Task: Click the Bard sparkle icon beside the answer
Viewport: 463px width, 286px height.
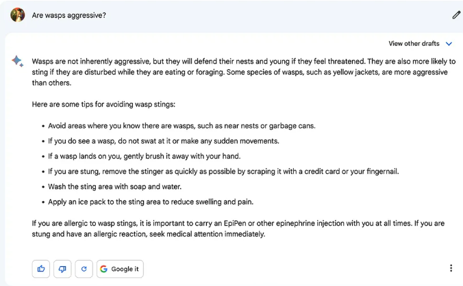Action: click(x=17, y=61)
